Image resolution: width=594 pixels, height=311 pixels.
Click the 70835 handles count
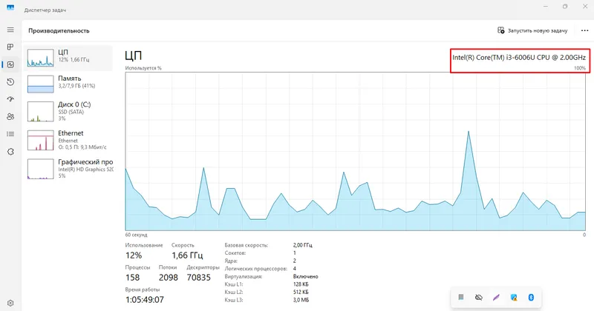[198, 278]
